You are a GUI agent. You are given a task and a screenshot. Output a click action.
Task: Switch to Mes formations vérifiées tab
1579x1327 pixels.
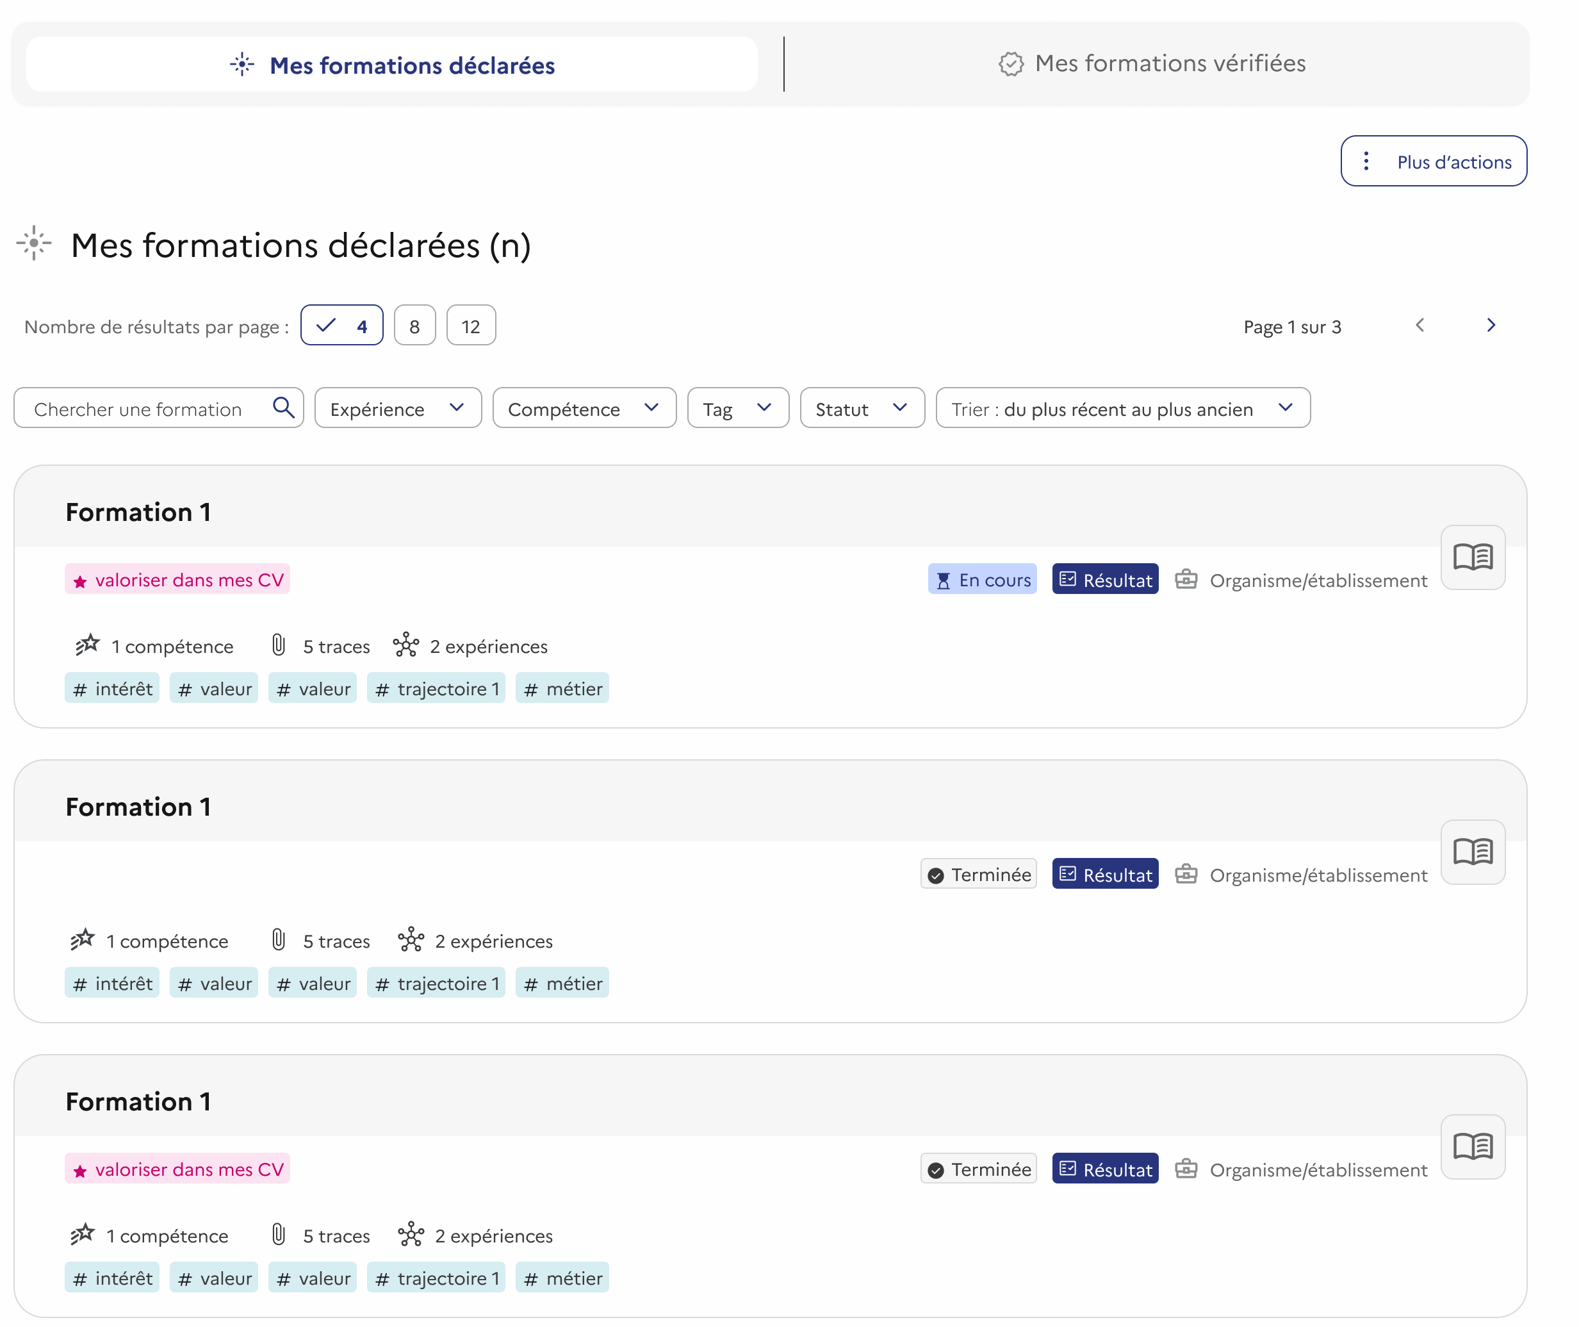click(1152, 63)
